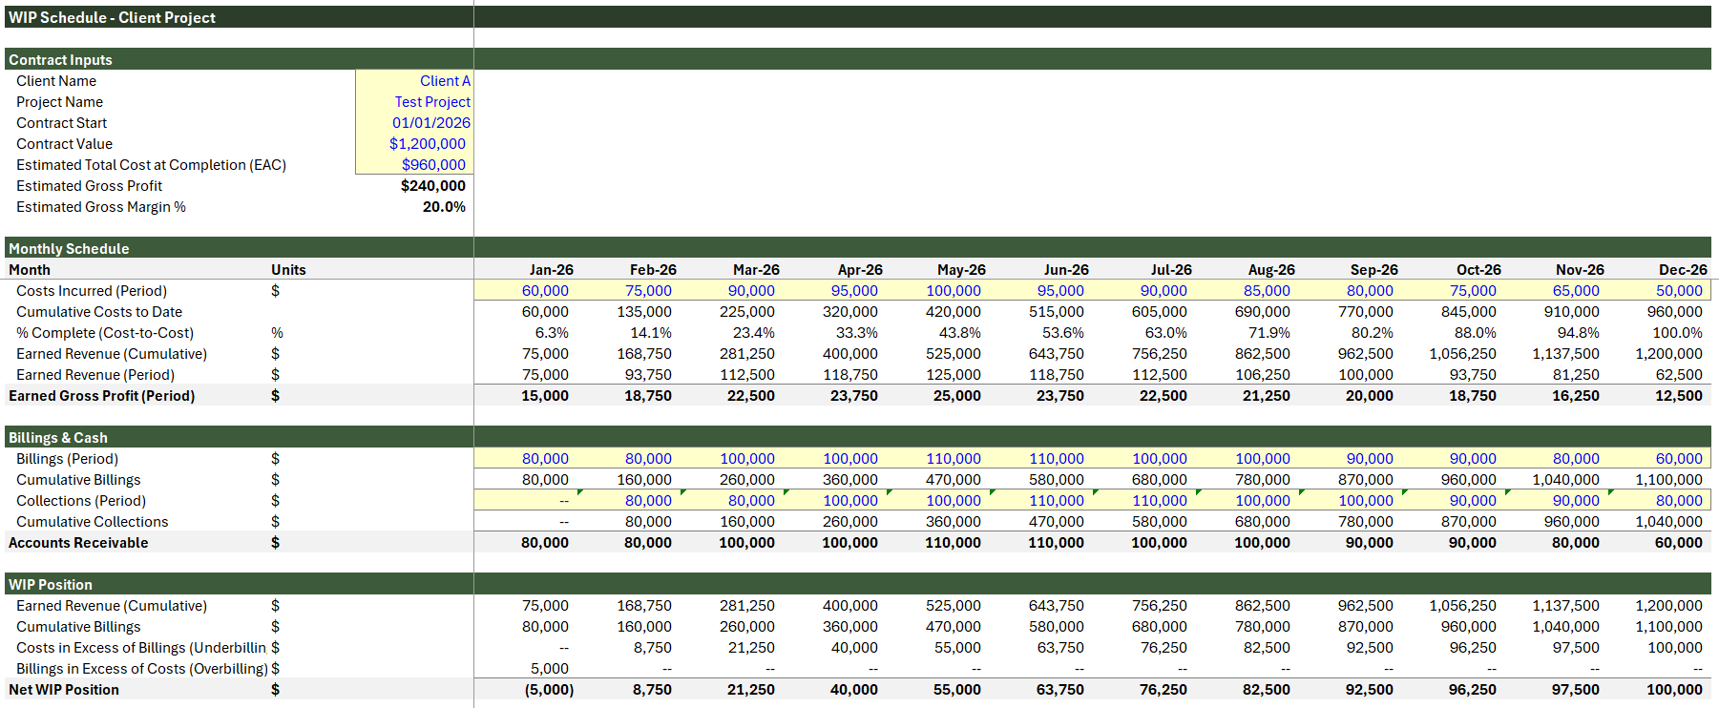Viewport: 1719px width, 708px height.
Task: Click the Contract Start date 01/01/2026
Action: (x=431, y=123)
